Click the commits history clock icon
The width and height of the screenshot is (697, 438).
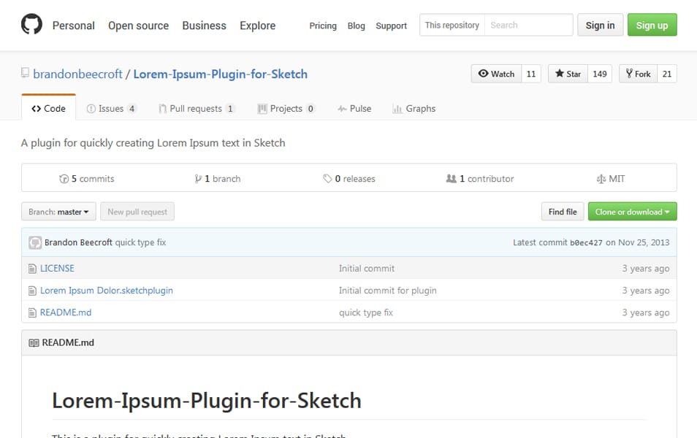pyautogui.click(x=64, y=179)
